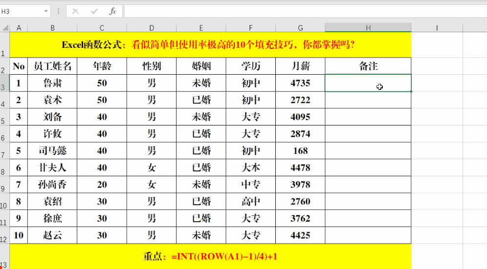
Task: Click the empty 备注 cell in 赵云's row
Action: 368,235
